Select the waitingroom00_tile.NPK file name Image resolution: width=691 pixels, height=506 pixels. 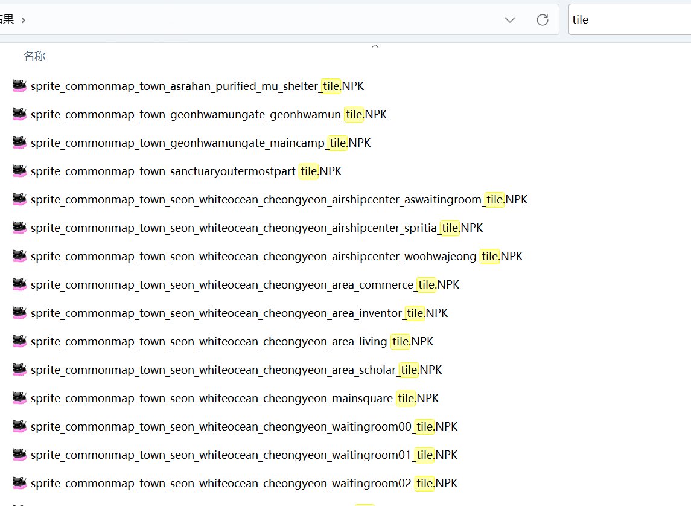pos(244,427)
